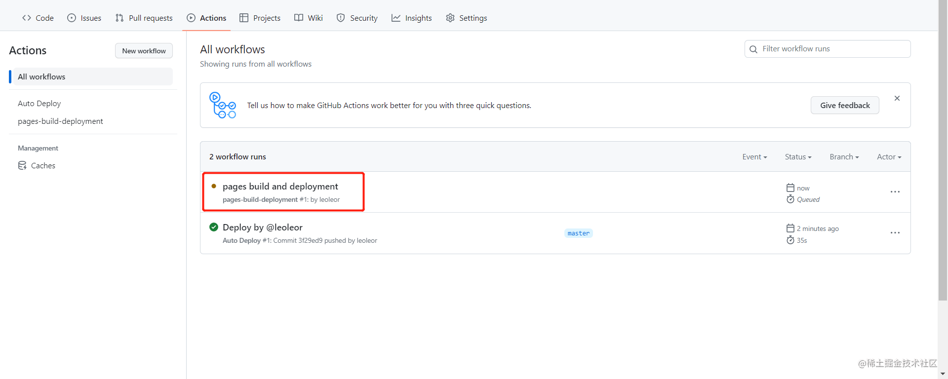Click the Security shield icon
The width and height of the screenshot is (948, 379).
[341, 18]
